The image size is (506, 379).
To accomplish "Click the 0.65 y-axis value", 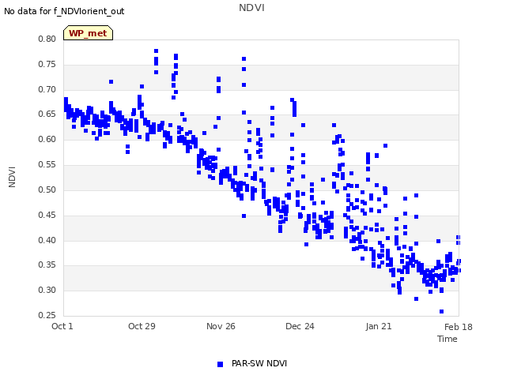I will click(47, 114).
